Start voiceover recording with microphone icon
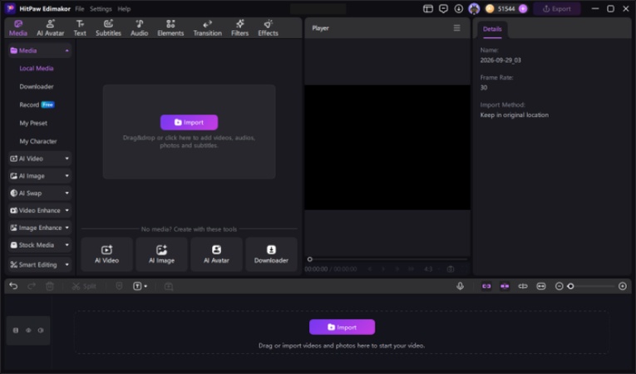 (460, 286)
